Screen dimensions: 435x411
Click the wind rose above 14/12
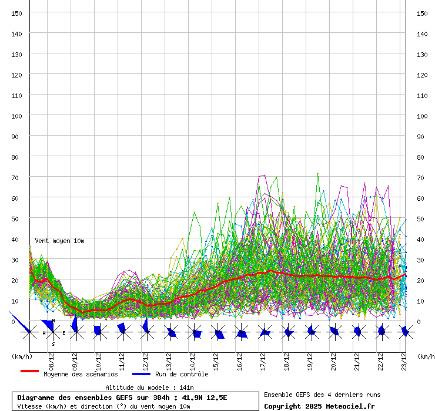(x=194, y=332)
